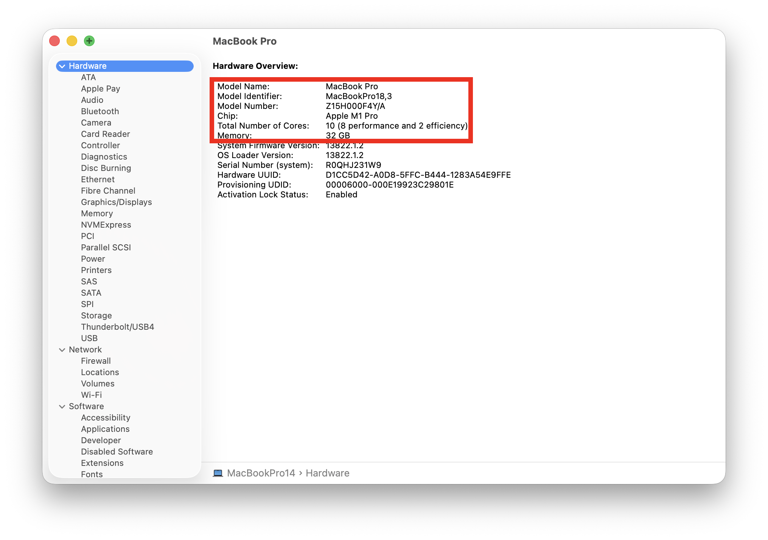Click the laptop icon in path bar
The width and height of the screenshot is (768, 540).
pos(218,473)
